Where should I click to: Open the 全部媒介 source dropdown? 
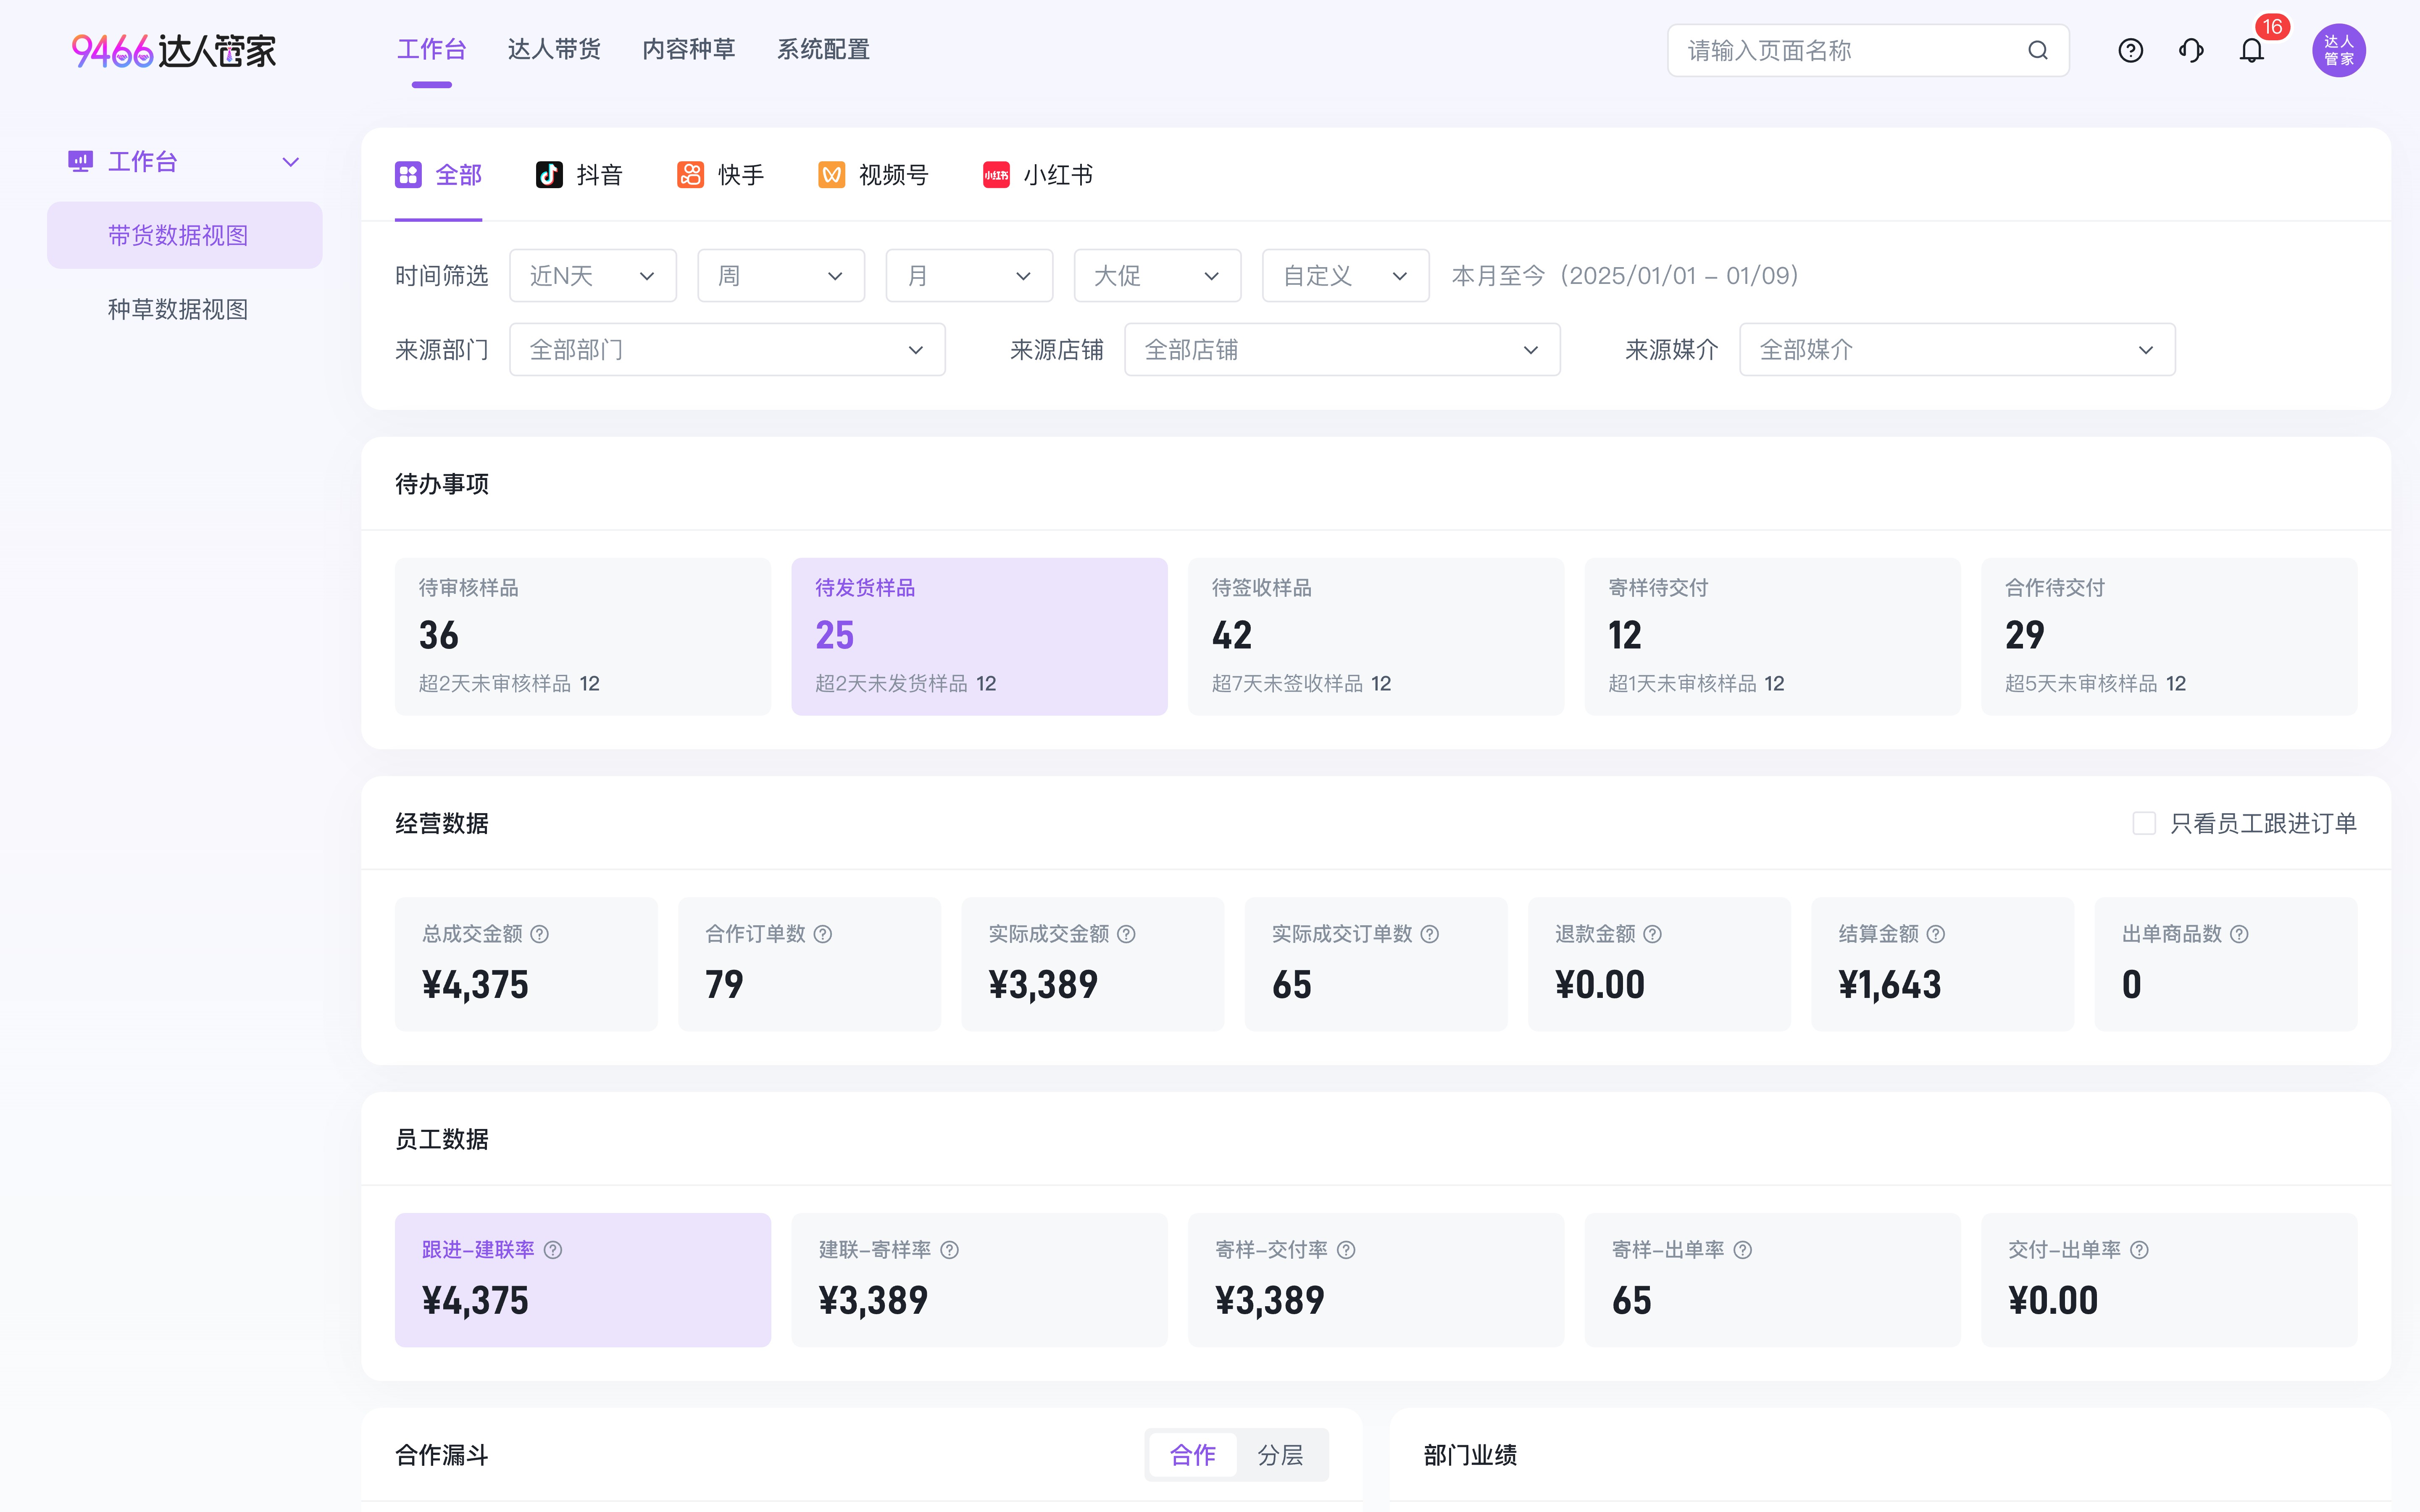(x=1956, y=350)
